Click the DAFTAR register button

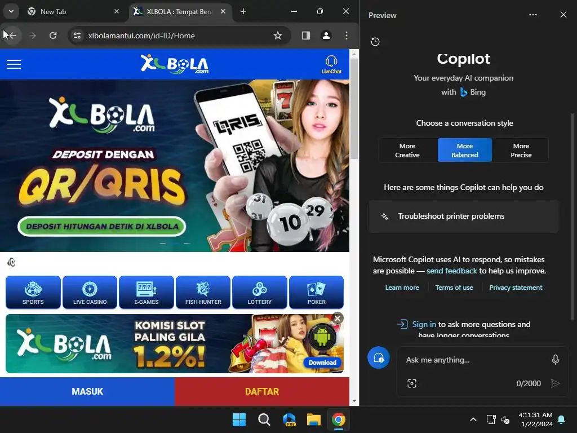coord(262,391)
